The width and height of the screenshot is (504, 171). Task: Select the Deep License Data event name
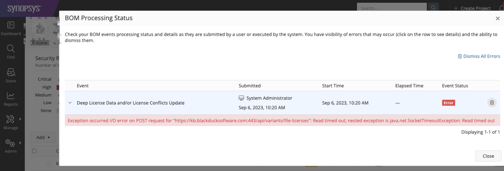[x=130, y=103]
